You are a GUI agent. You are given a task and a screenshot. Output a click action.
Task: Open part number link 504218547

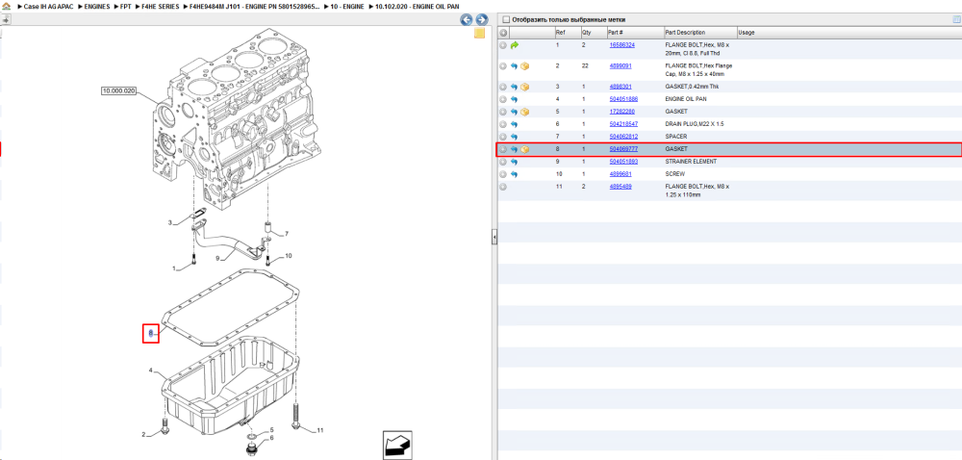tap(623, 124)
